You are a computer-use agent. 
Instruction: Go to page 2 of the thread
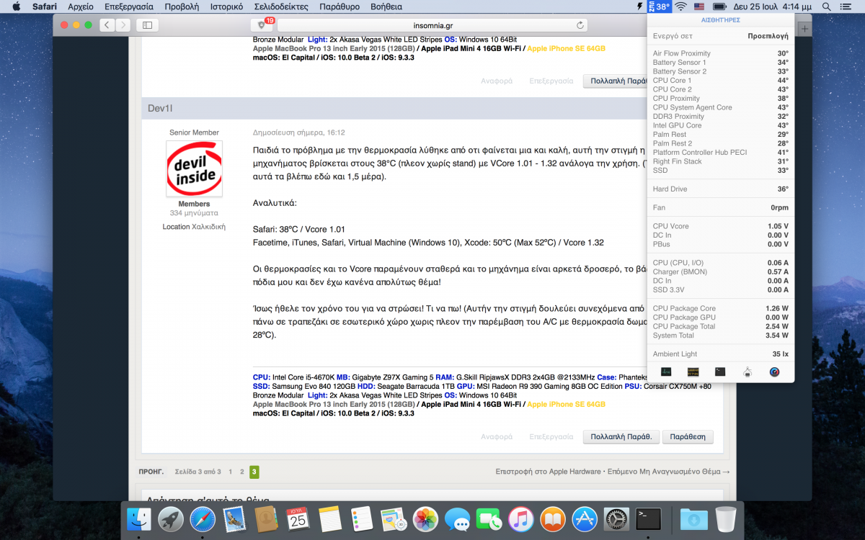[x=242, y=472]
